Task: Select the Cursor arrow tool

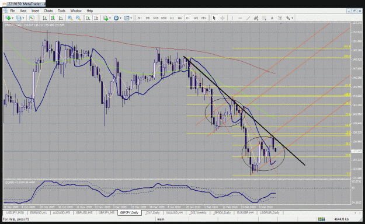Action: [214, 18]
